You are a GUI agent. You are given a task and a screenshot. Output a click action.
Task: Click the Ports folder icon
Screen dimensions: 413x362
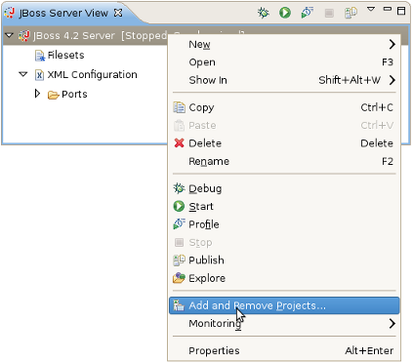pyautogui.click(x=53, y=95)
